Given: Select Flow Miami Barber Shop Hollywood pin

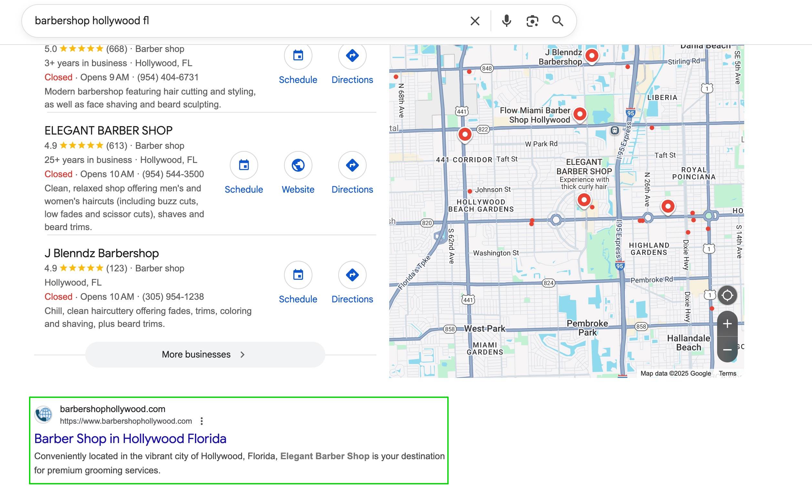Looking at the screenshot, I should point(580,114).
